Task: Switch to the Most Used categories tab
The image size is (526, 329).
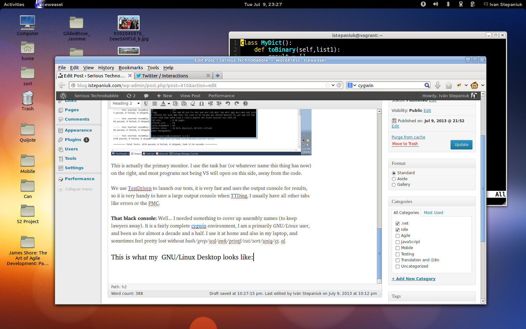Action: point(433,213)
